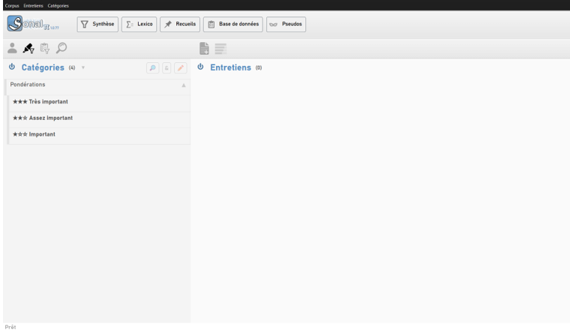570x336 pixels.
Task: Click the Catégories panel title
Action: pos(43,67)
